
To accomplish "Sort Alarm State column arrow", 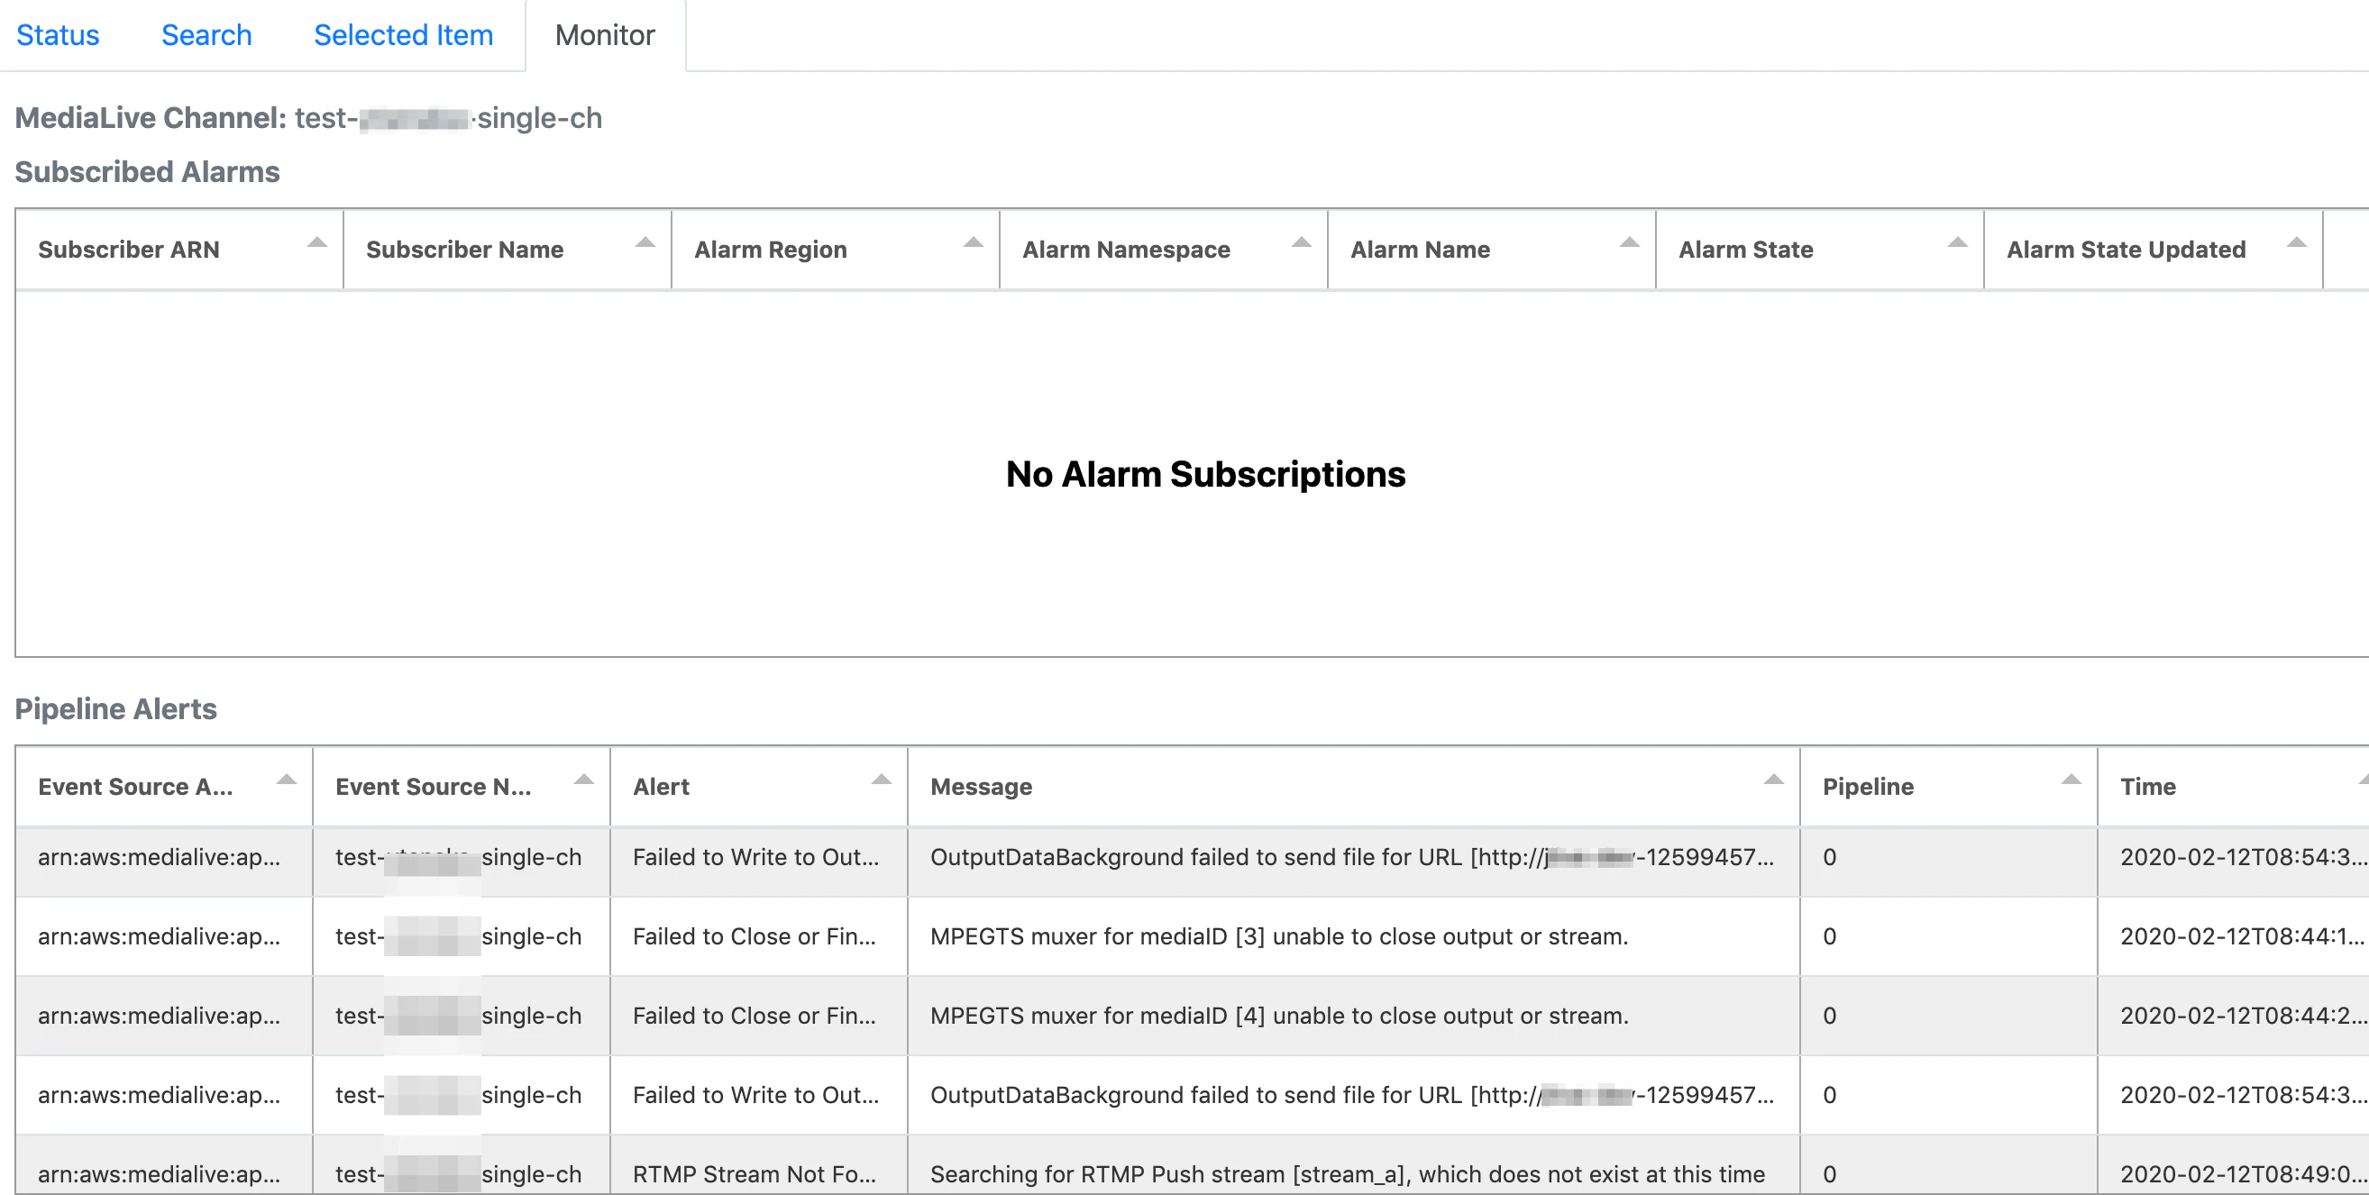I will [x=1957, y=242].
